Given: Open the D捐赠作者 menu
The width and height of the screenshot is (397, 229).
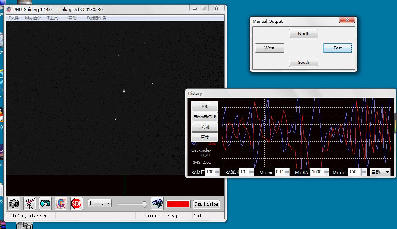Looking at the screenshot, I should coord(96,18).
